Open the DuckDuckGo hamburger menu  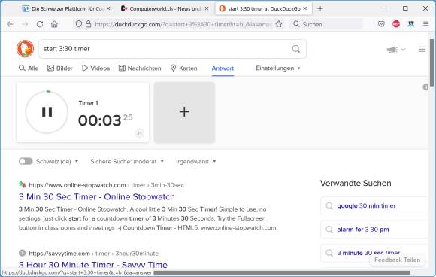coord(422,49)
